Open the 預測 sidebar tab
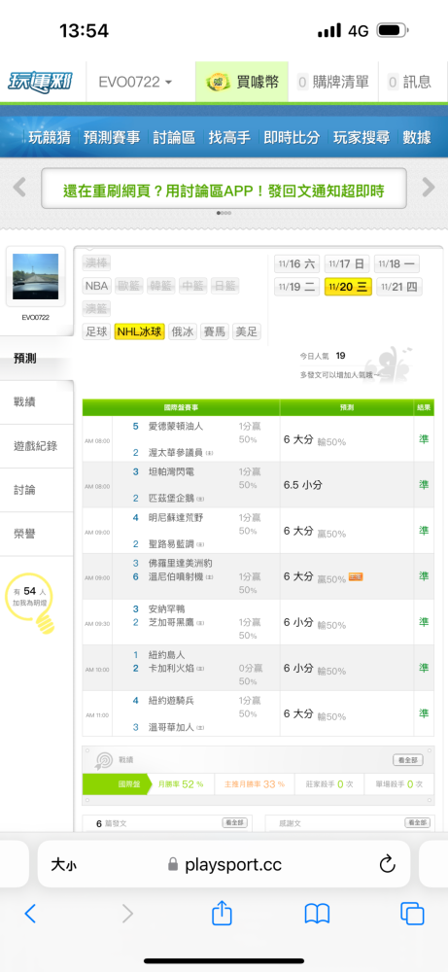The height and width of the screenshot is (972, 448). tap(37, 359)
